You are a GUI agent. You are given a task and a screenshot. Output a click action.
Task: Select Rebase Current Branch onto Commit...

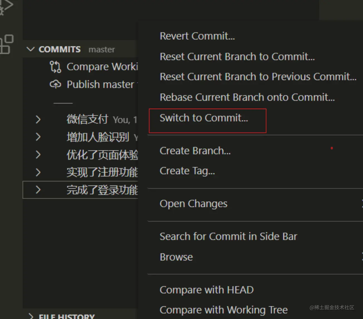[247, 97]
